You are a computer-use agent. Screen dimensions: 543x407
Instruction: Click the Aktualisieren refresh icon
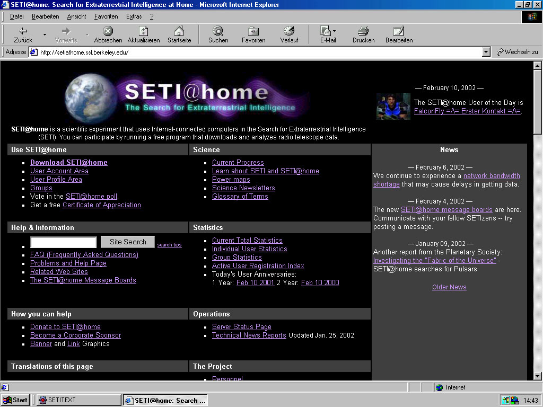[x=143, y=31]
